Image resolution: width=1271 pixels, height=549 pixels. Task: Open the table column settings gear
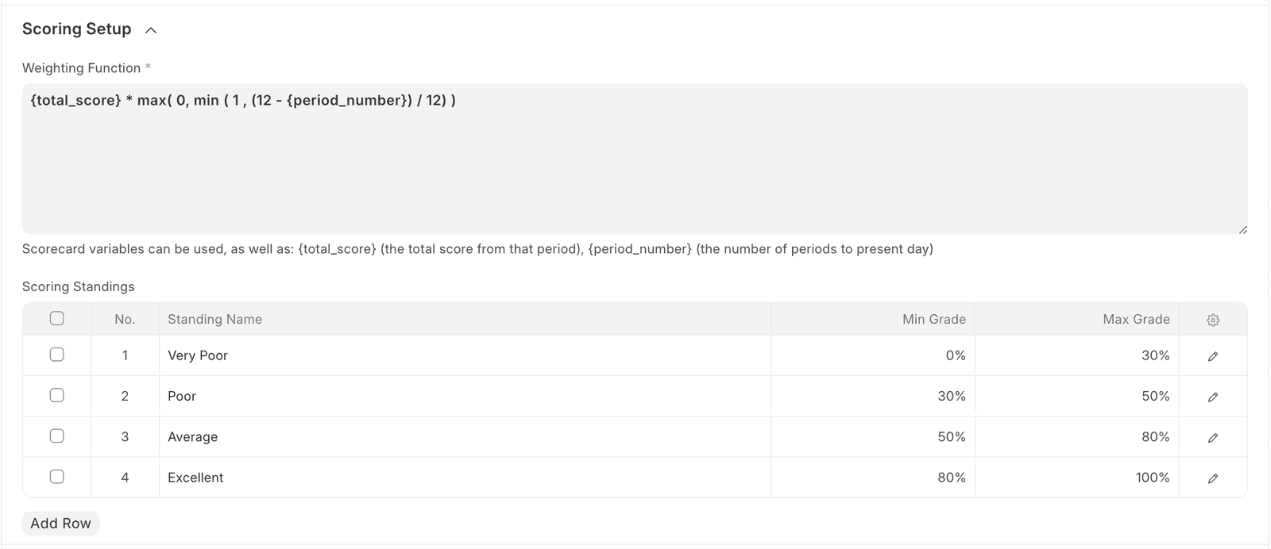(1212, 320)
